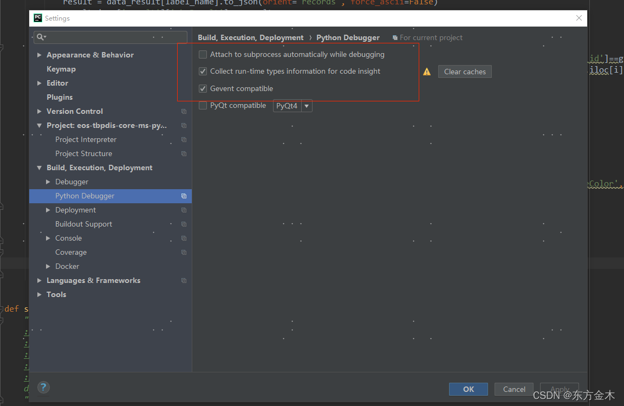Collapse the Build, Execution, Deployment section
Viewport: 624px width, 406px height.
(38, 167)
